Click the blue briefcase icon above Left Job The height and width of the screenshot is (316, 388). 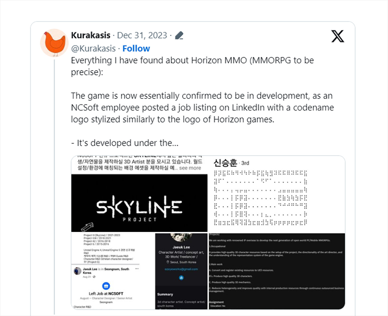point(106,286)
